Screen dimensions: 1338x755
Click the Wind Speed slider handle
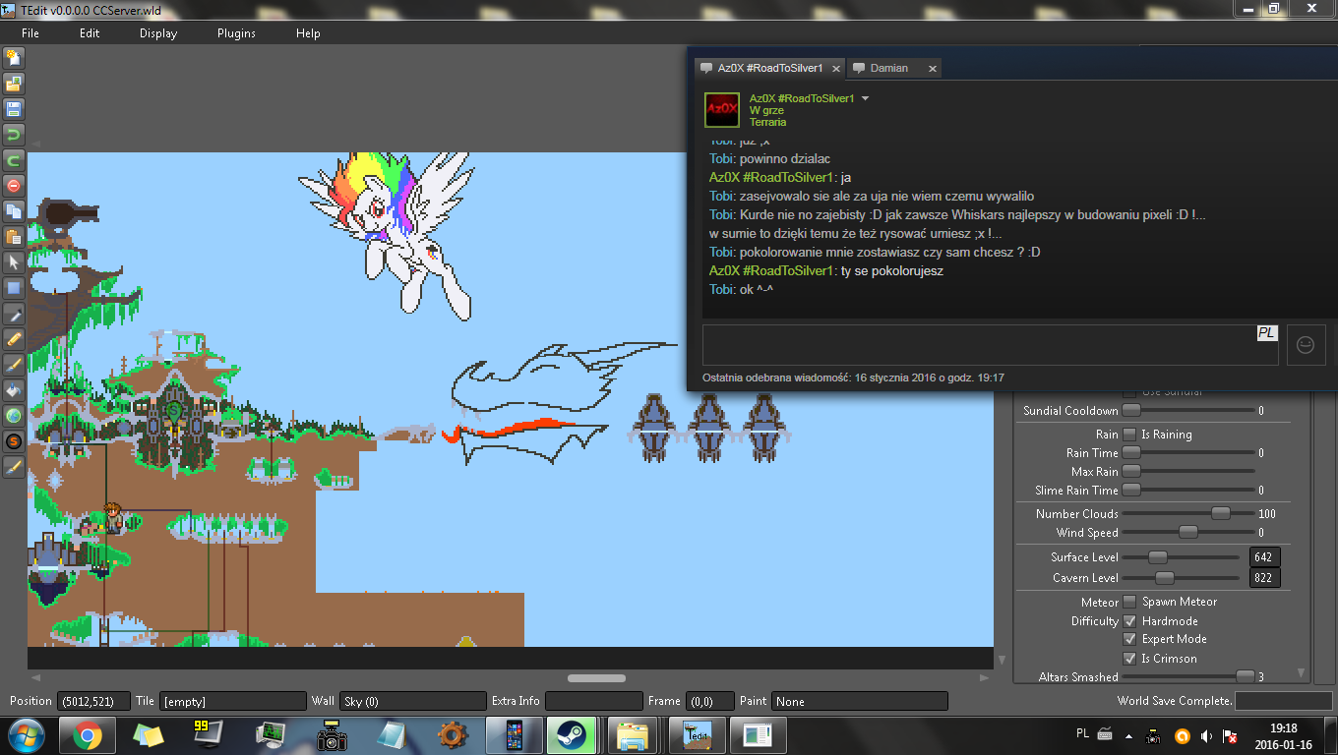(x=1188, y=532)
